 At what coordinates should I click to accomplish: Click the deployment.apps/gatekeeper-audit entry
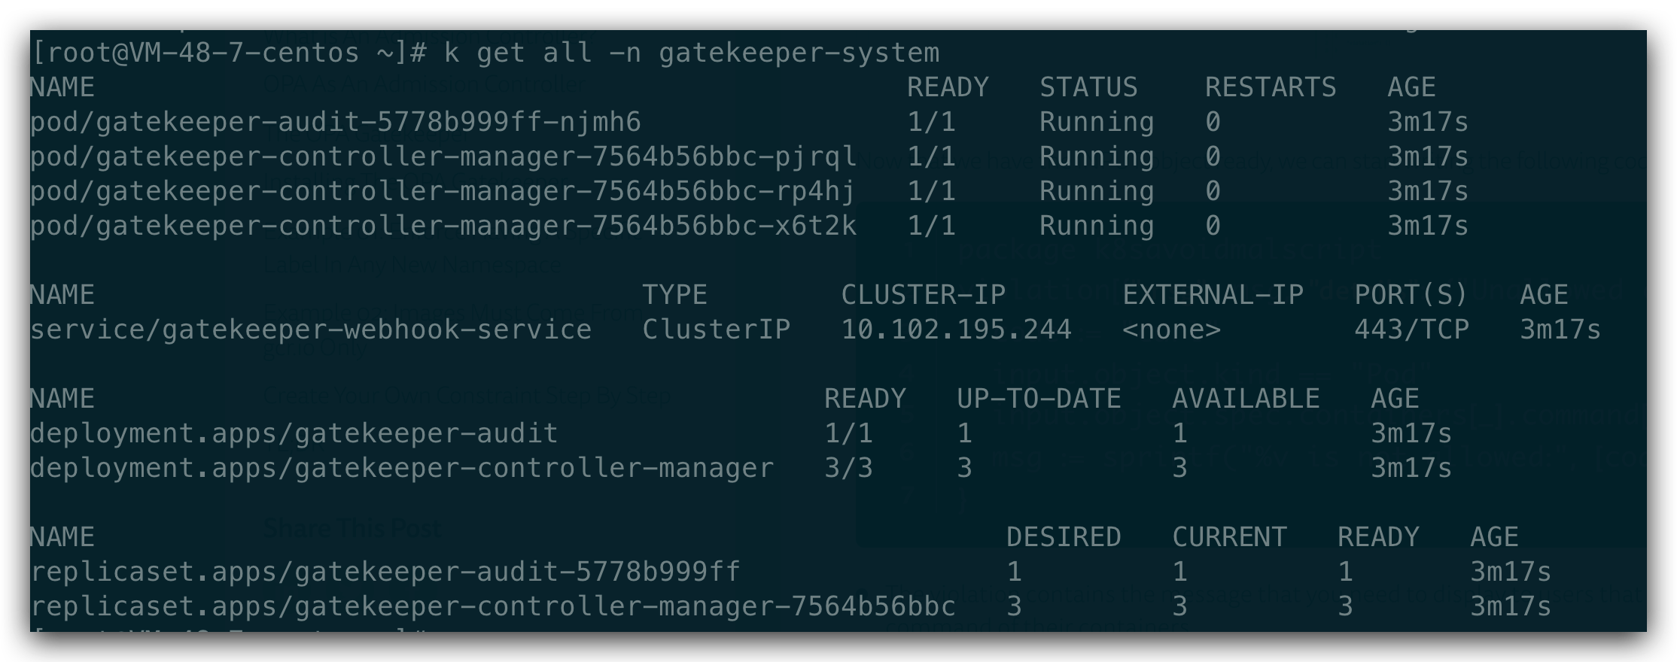[x=294, y=433]
